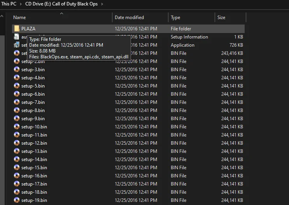This screenshot has width=289, height=205.
Task: Select the setup-15.bin file name
Action: [34, 168]
